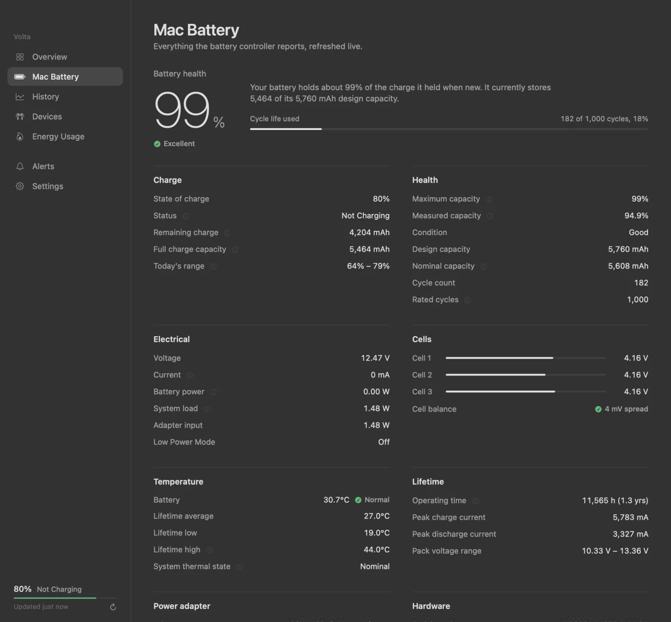Open the info icon next to Nominal capacity
This screenshot has width=671, height=622.
coord(484,267)
